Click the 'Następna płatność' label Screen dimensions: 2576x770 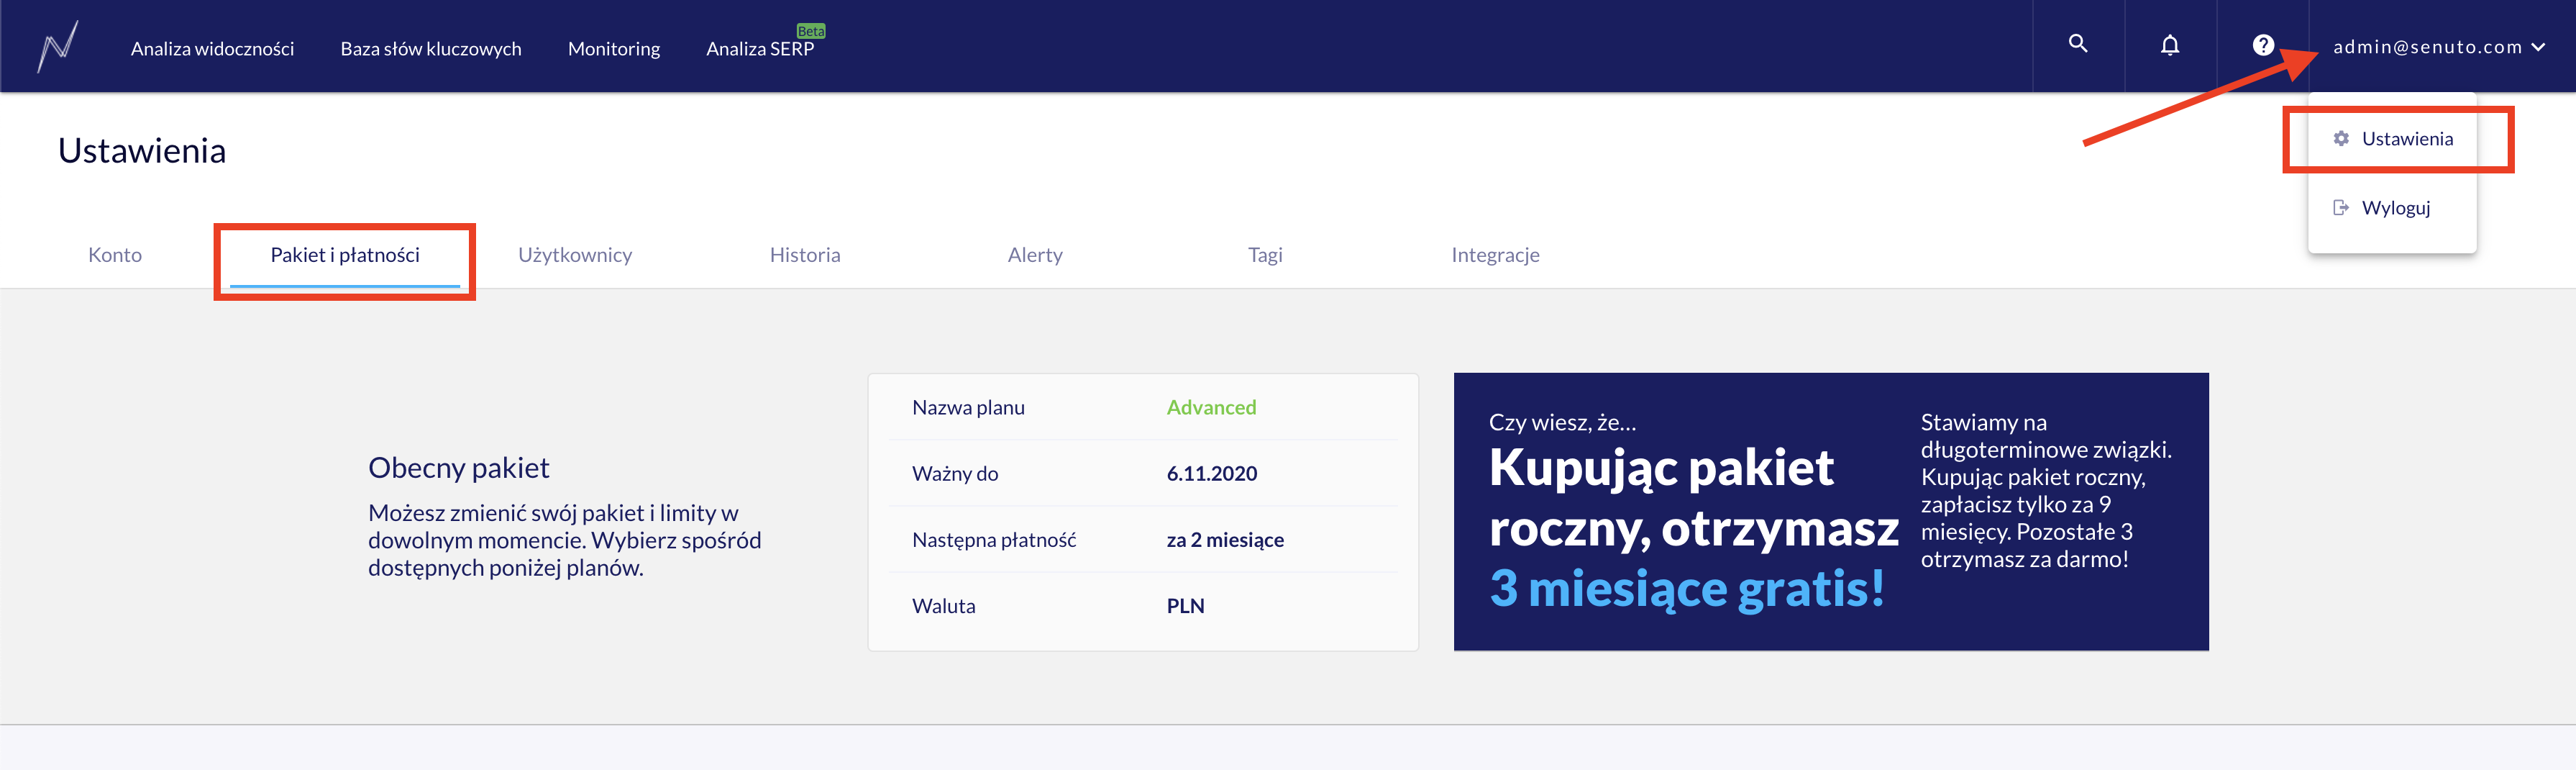click(994, 540)
